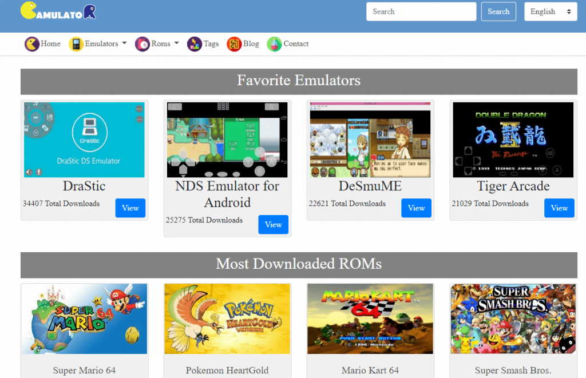Click View for the DraStic emulator
The height and width of the screenshot is (378, 586).
click(130, 208)
